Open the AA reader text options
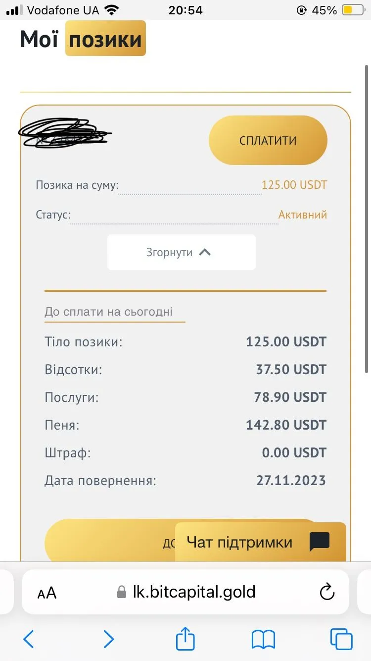 click(x=47, y=593)
